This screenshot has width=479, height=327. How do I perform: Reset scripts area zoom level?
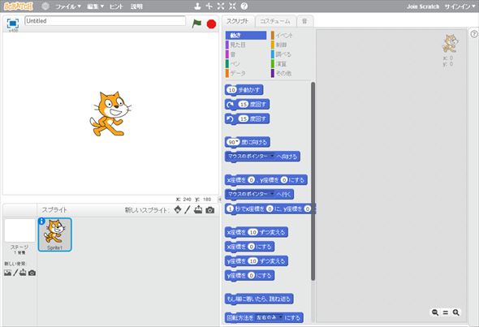pyautogui.click(x=446, y=312)
